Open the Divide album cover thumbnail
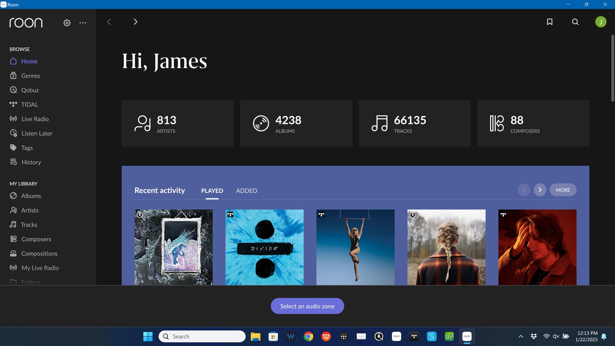This screenshot has width=615, height=346. (264, 247)
